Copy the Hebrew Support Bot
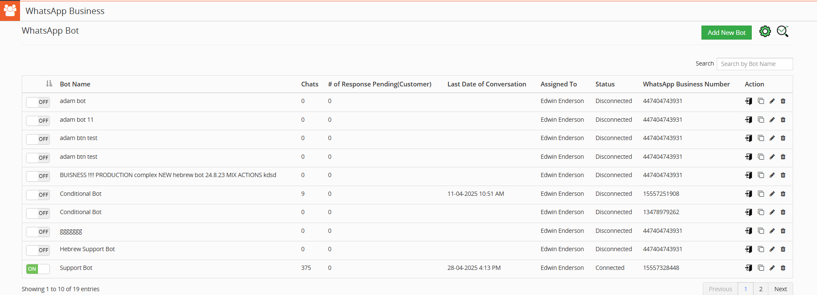817x295 pixels. tap(761, 249)
